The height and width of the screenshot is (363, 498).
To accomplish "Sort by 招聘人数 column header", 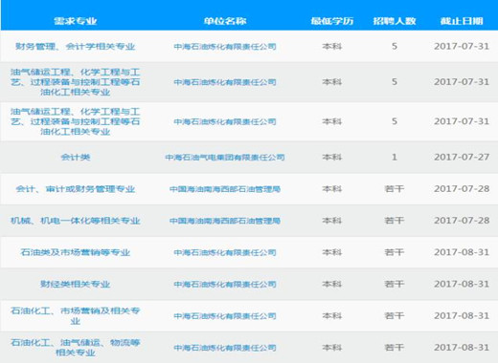I will point(395,21).
